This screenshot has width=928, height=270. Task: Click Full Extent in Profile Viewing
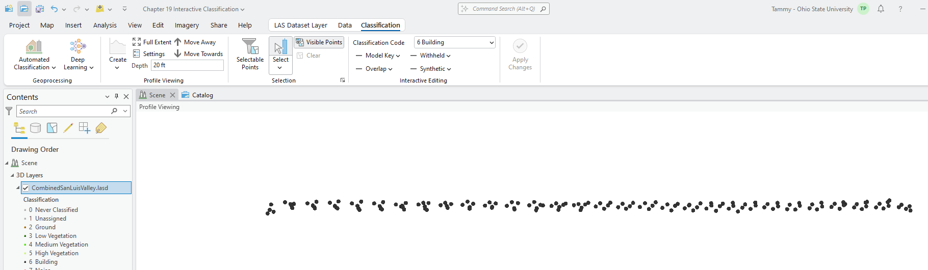pos(152,42)
